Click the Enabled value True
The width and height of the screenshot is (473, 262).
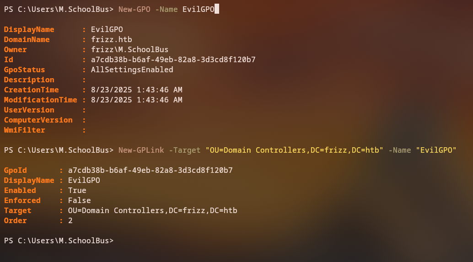[77, 191]
